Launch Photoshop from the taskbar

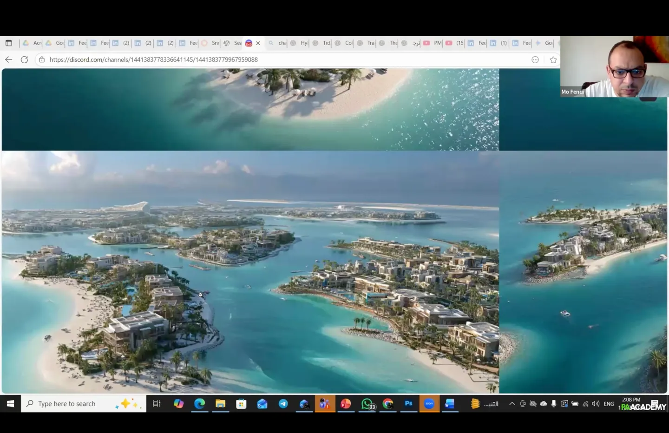pyautogui.click(x=408, y=404)
